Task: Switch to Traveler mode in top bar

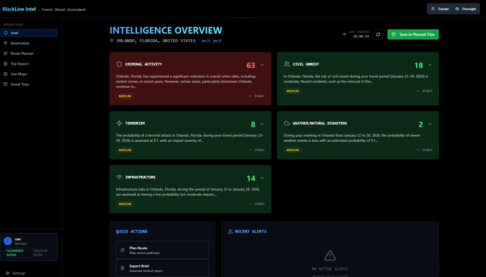Action: pyautogui.click(x=440, y=9)
